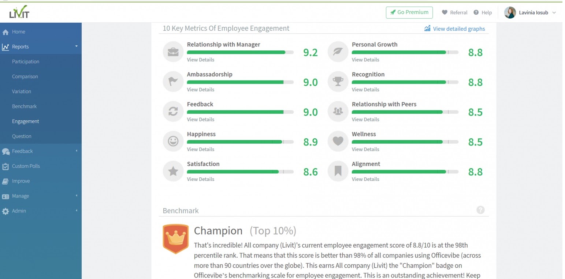Click the Personal Growth score progress bar
Image resolution: width=565 pixels, height=279 pixels.
point(405,52)
